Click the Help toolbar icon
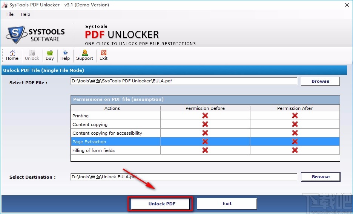 tap(65, 55)
